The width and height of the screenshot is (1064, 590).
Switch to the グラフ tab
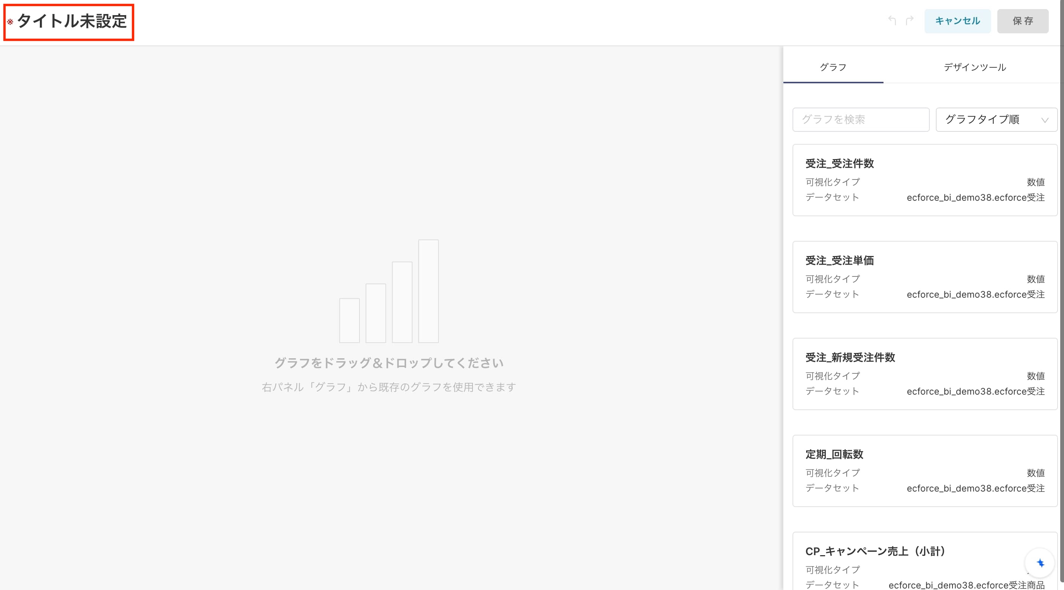[833, 67]
